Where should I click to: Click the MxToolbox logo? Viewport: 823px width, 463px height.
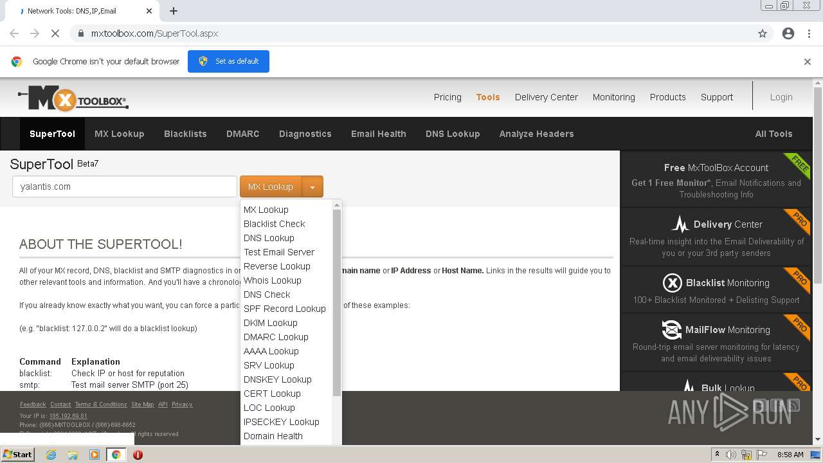tap(73, 98)
